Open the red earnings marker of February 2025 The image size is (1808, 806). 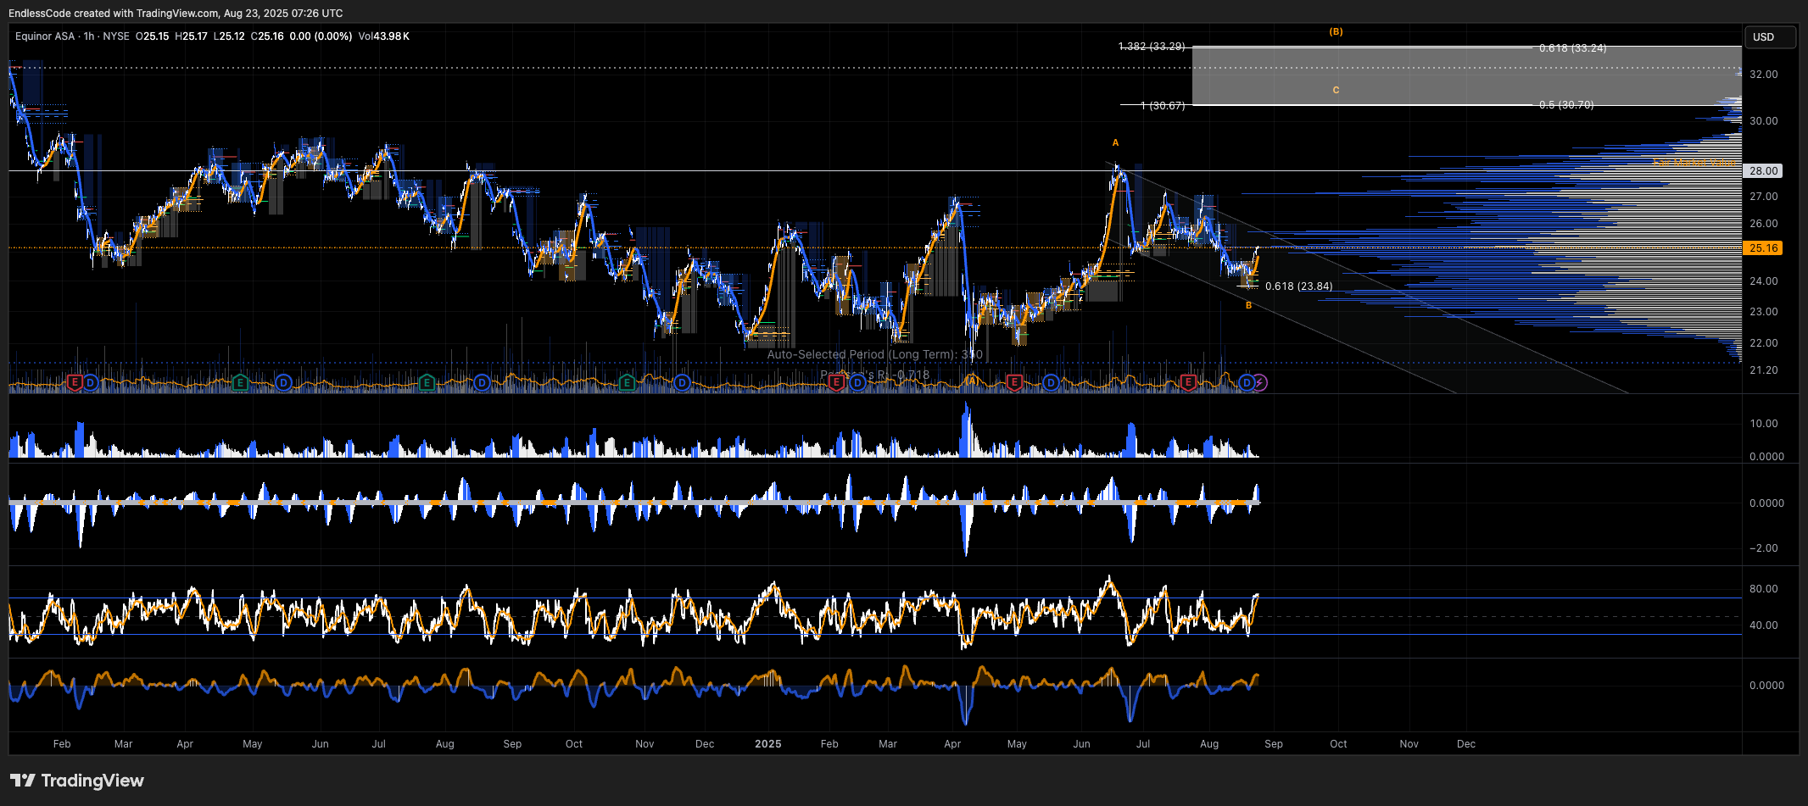click(837, 383)
